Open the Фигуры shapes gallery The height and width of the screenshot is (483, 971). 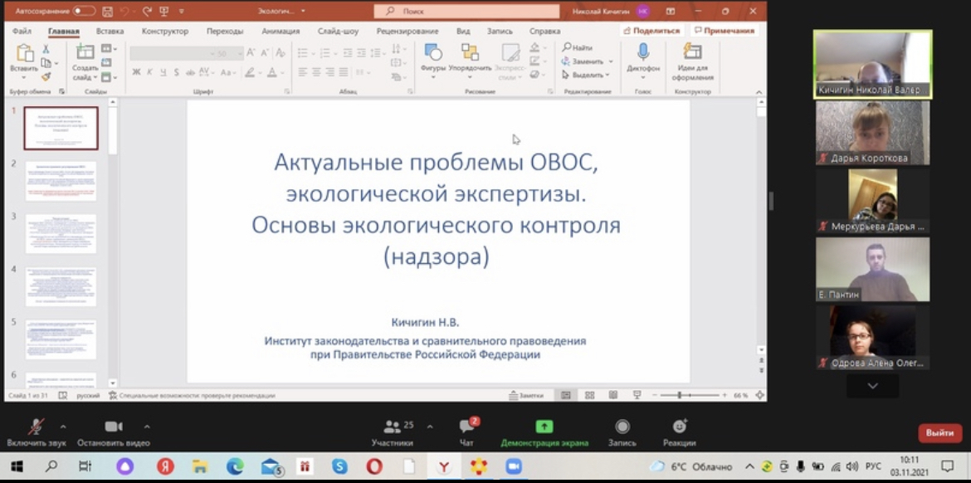pos(433,61)
